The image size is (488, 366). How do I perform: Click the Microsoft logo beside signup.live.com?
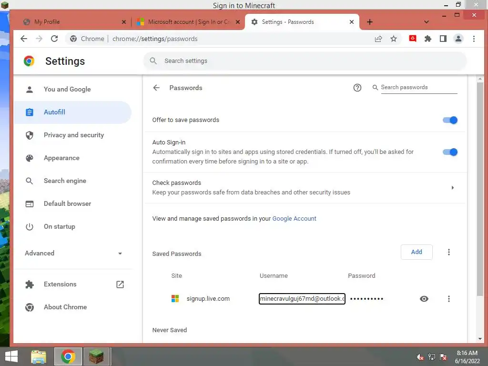point(175,299)
